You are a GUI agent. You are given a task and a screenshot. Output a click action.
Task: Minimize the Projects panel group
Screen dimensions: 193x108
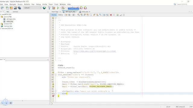click(x=48, y=12)
